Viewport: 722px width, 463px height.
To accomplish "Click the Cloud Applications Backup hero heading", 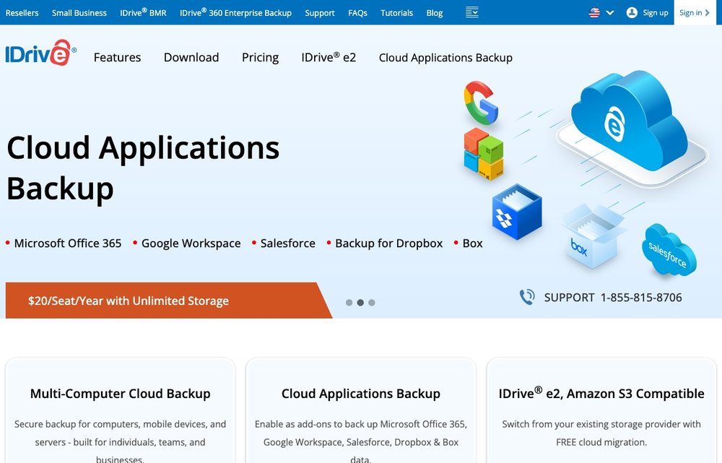I will [x=143, y=168].
